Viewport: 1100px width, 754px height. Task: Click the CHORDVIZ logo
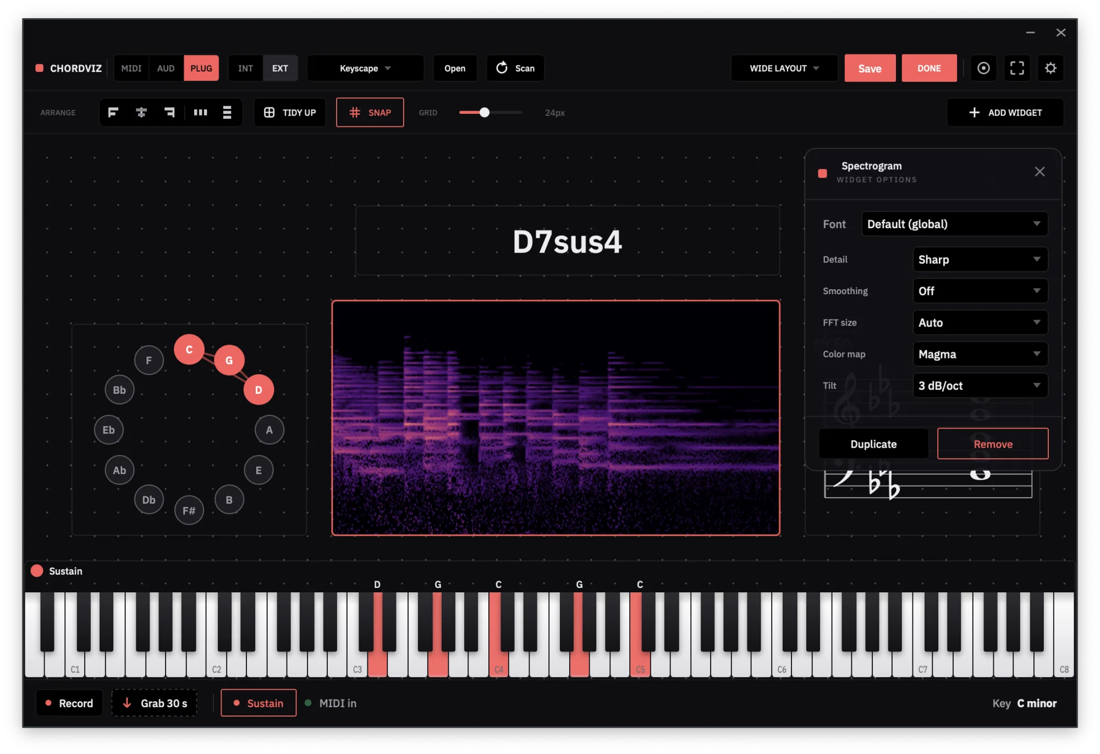69,68
